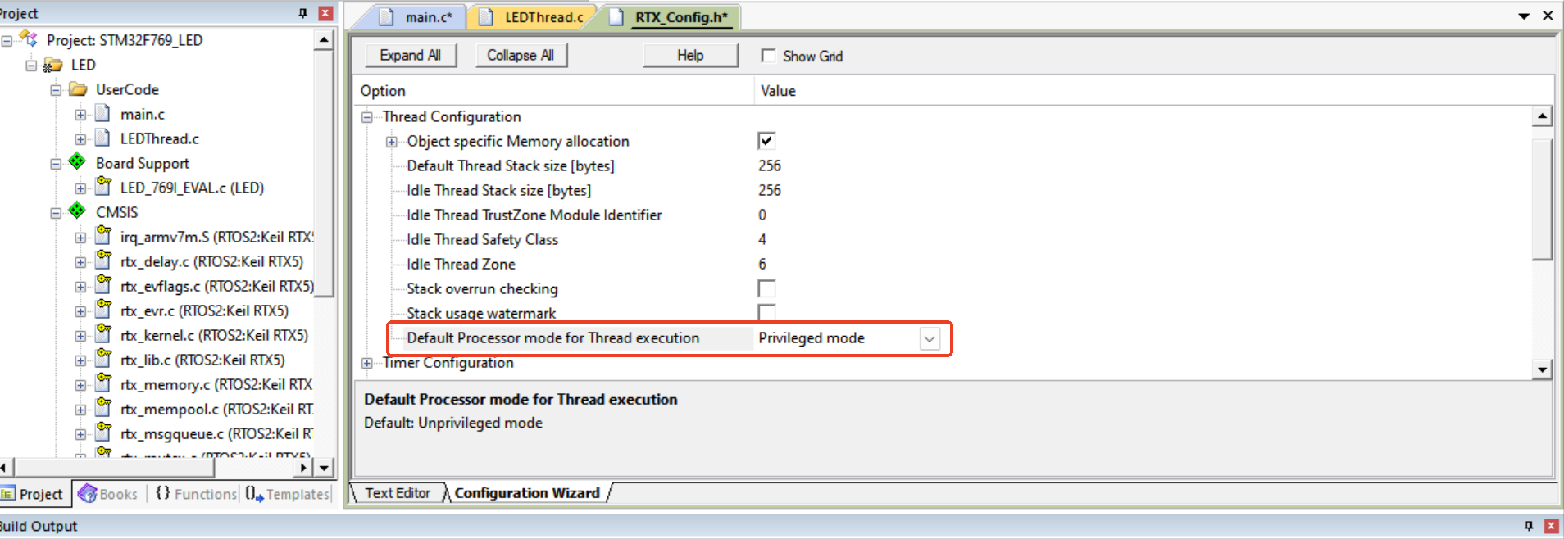Click the rtx_kernel.c file icon
This screenshot has height=539, width=1564.
coord(103,334)
